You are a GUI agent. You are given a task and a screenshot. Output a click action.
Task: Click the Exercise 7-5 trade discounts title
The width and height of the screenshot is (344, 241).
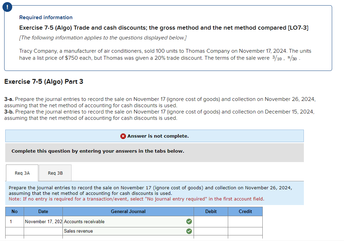[164, 28]
